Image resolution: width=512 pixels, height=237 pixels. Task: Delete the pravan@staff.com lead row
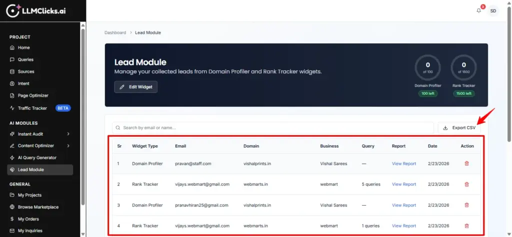coord(466,164)
